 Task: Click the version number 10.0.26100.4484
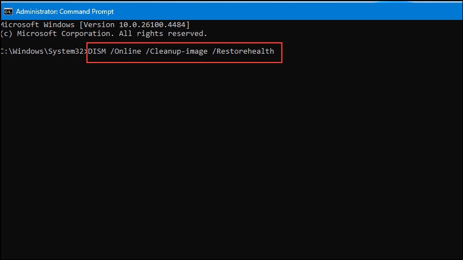[152, 25]
